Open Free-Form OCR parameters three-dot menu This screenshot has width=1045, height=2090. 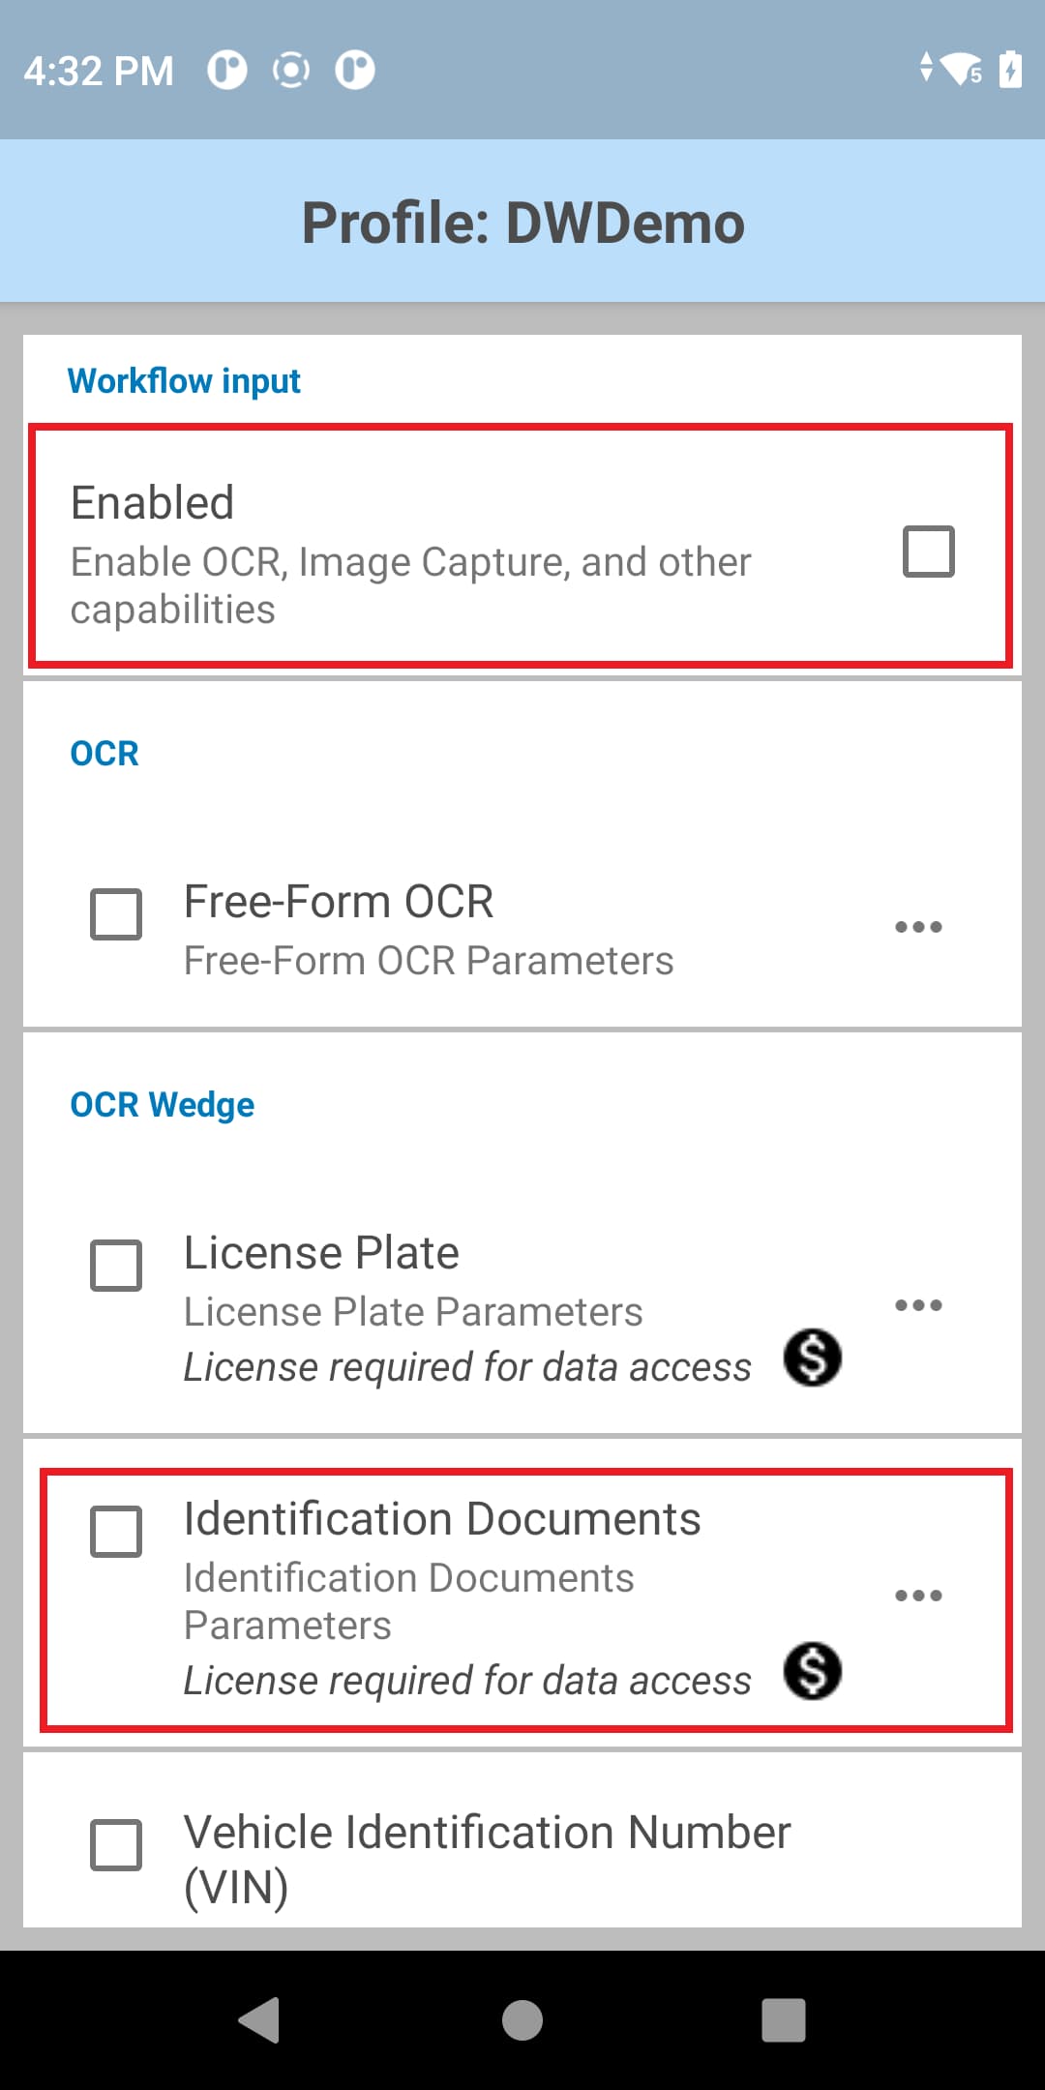[x=918, y=927]
